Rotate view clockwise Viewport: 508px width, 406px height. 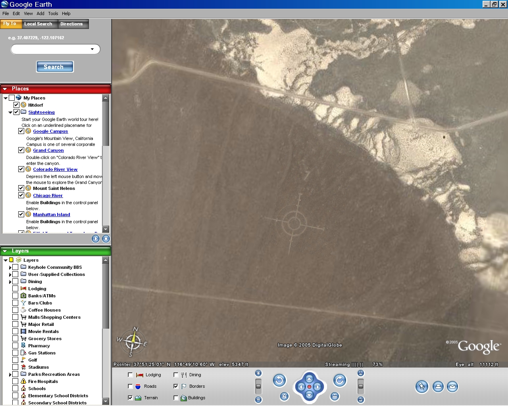[x=339, y=381]
